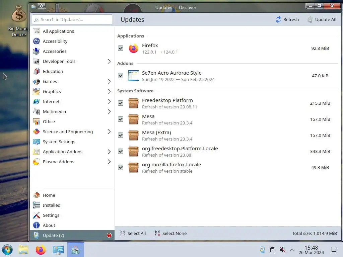The height and width of the screenshot is (257, 343).
Task: Click the taskbar clock showing 15:48
Action: 311,250
